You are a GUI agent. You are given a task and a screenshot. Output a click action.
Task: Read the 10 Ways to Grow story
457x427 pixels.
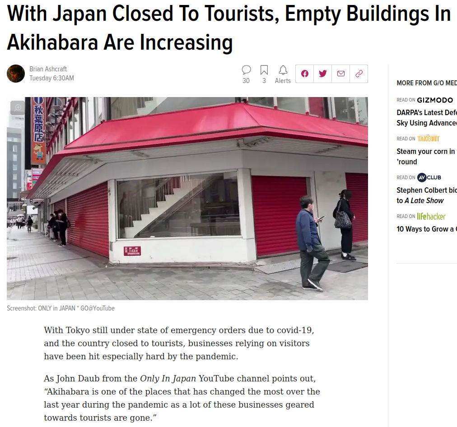[427, 229]
